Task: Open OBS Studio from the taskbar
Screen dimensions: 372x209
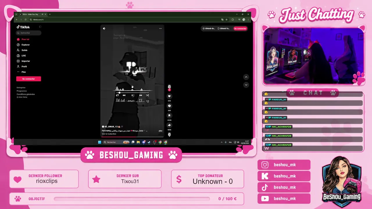Action: 155,142
